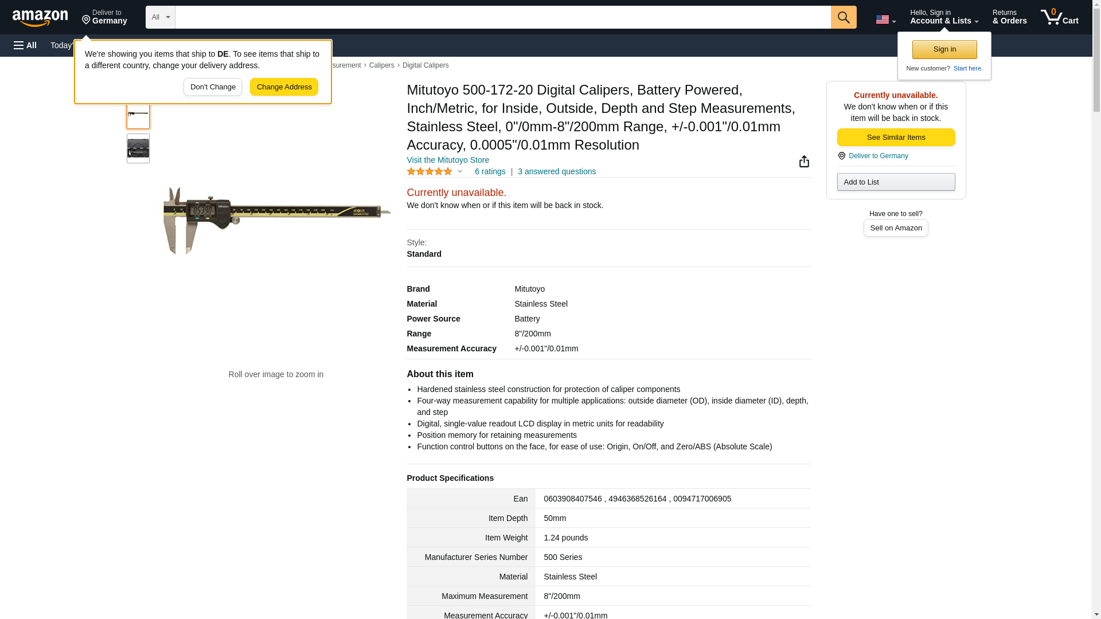Expand the ratings popover arrow
Viewport: 1101px width, 619px height.
coord(460,171)
